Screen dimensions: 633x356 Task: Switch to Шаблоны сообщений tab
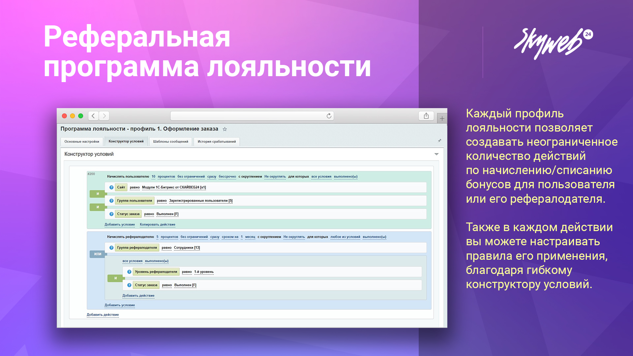click(x=170, y=142)
